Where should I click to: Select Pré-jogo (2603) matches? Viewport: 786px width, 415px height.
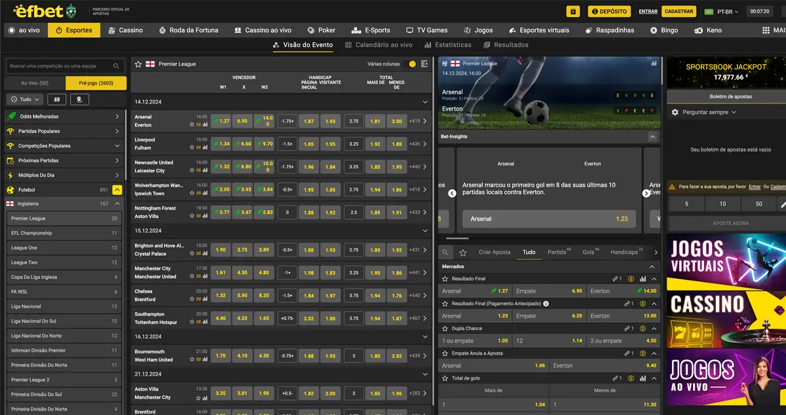96,83
